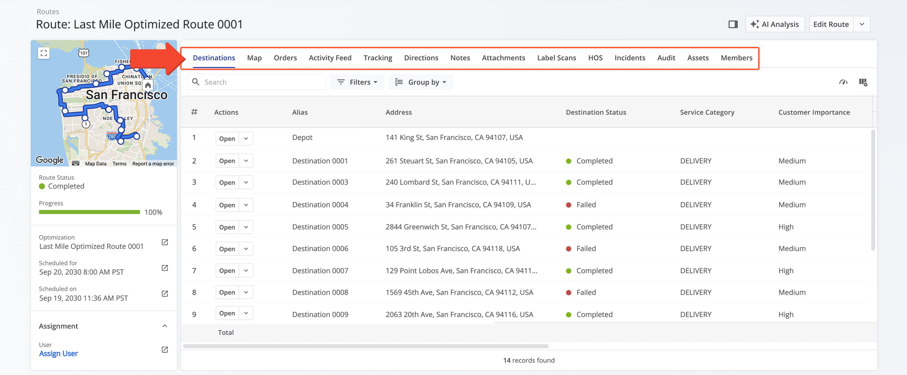This screenshot has height=375, width=907.
Task: Open the Tracking tab
Action: click(x=378, y=58)
